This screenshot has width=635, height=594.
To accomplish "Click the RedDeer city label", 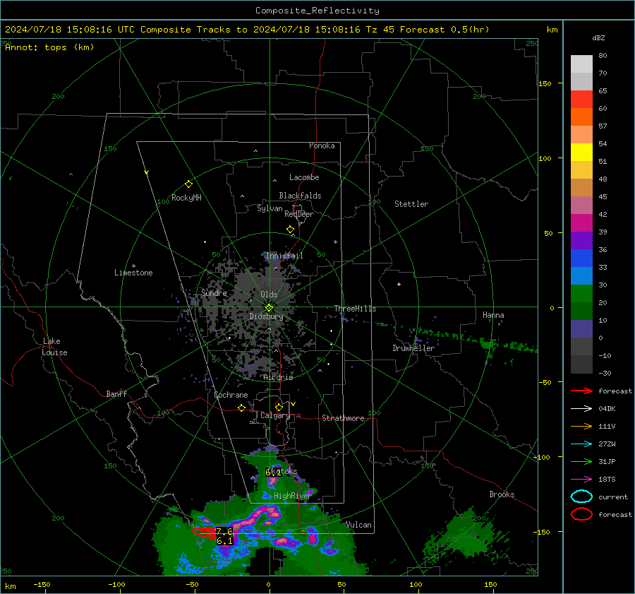I will coord(299,214).
